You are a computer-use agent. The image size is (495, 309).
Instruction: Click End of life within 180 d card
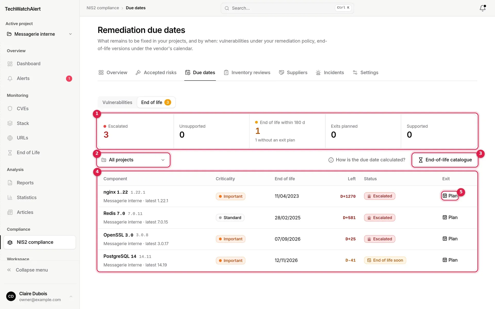[287, 131]
